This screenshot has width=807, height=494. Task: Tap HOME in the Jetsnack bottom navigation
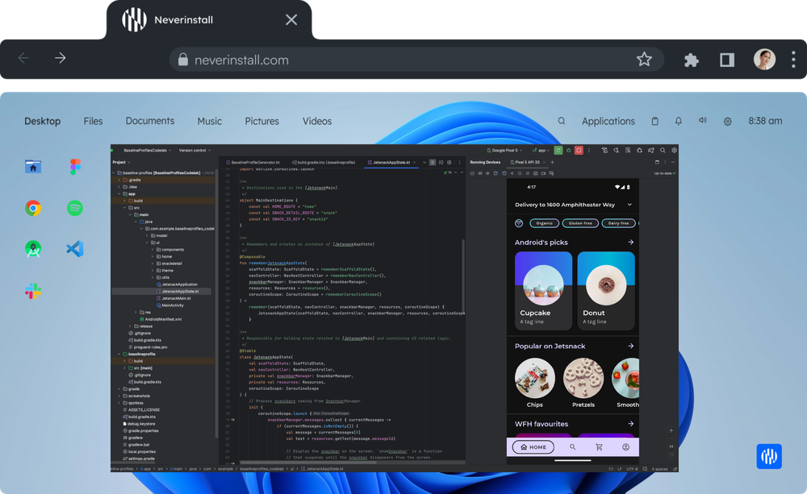coord(533,446)
